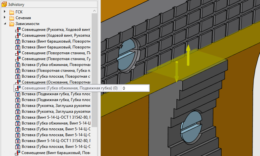The height and width of the screenshot is (156, 260).
Task: Collapse the Зависимости tree node
Action: (x=5, y=24)
